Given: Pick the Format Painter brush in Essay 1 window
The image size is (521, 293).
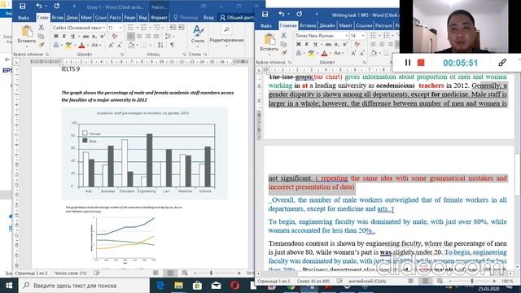Looking at the screenshot, I should [x=42, y=45].
